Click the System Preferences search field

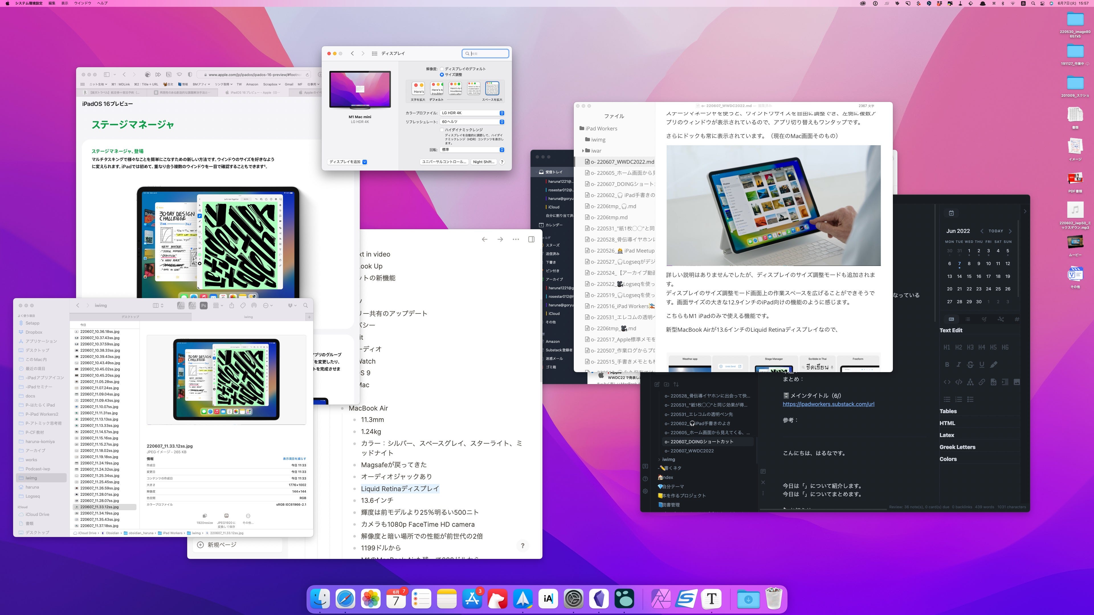point(485,54)
